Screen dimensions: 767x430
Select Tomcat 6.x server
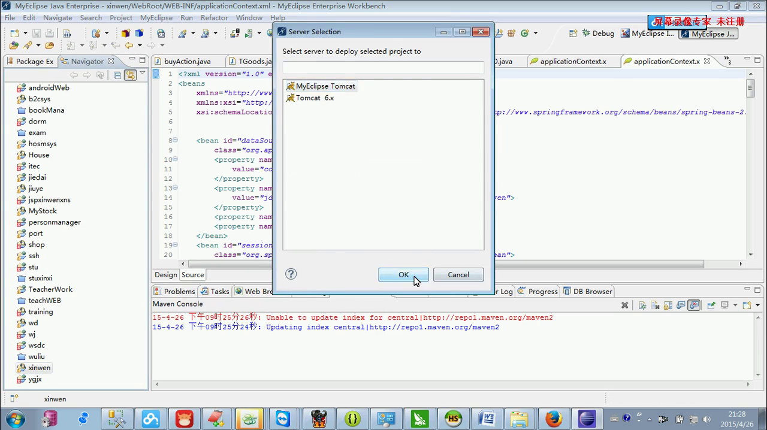click(x=310, y=98)
